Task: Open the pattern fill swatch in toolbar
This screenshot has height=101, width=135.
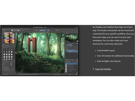Action: (x=14, y=30)
